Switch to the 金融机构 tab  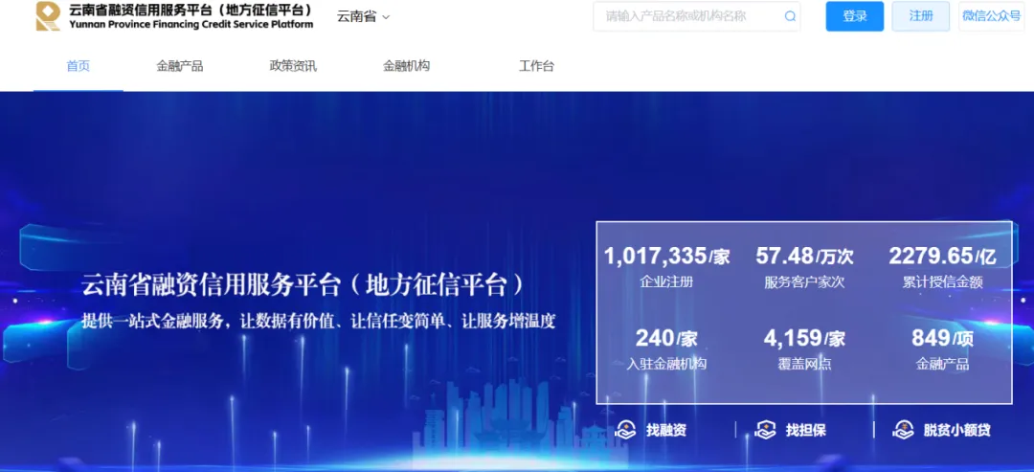point(406,66)
